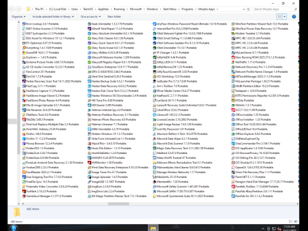
Task: Select 'Hard Disk Sentinel 6.30.5 Portable'
Action: [x=110, y=76]
